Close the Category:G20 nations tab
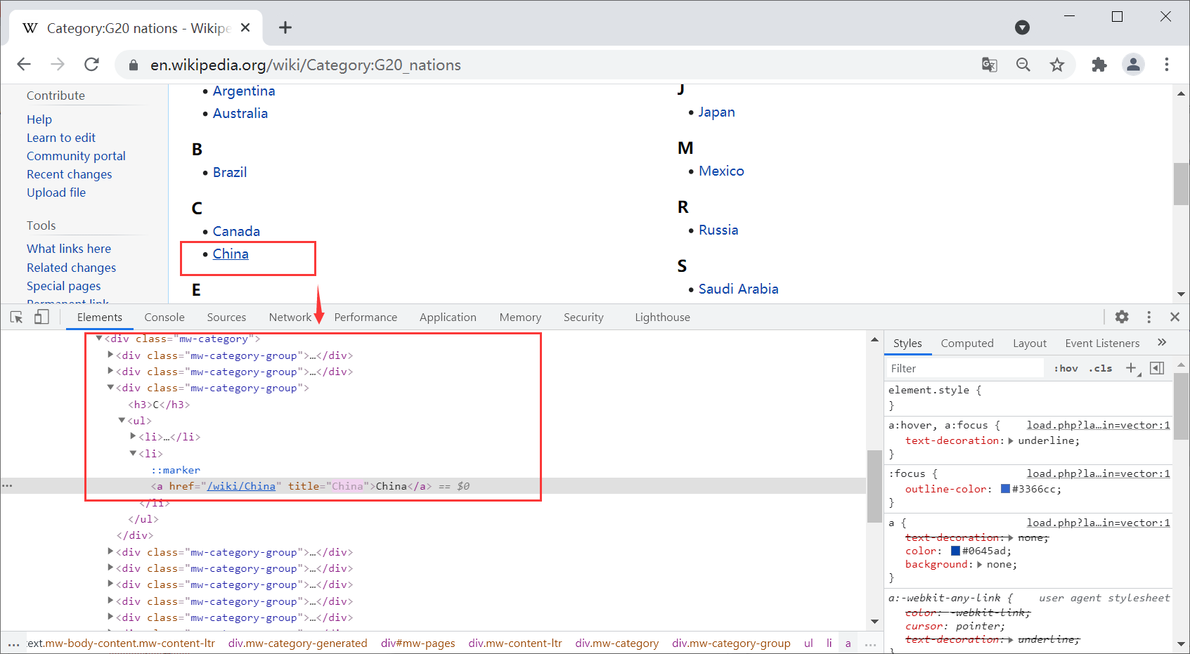Viewport: 1190px width, 654px height. tap(245, 27)
